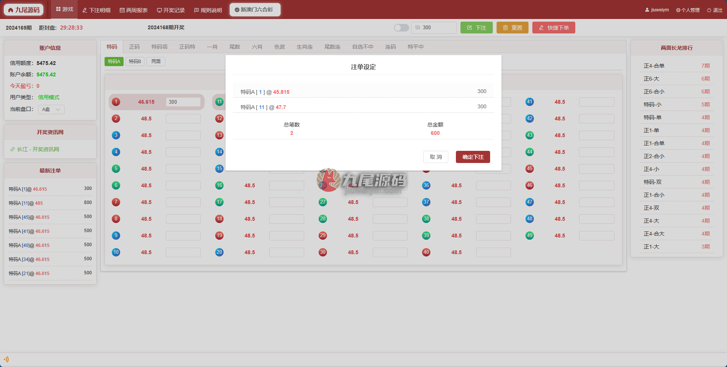
Task: Open 个人管理 settings in the header
Action: click(688, 10)
